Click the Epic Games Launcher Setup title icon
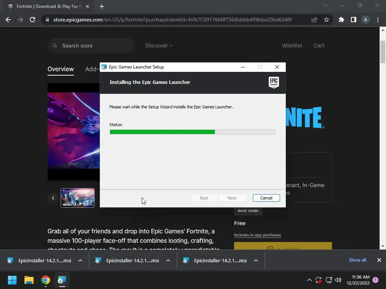Image resolution: width=386 pixels, height=289 pixels. (x=104, y=67)
